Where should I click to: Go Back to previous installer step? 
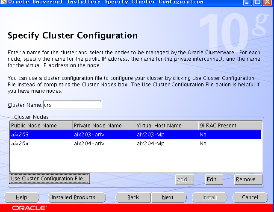click(x=133, y=197)
